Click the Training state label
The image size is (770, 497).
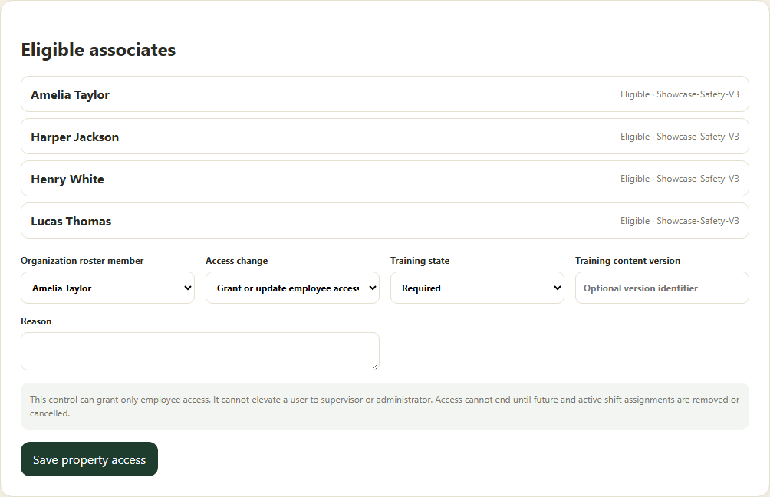[420, 261]
